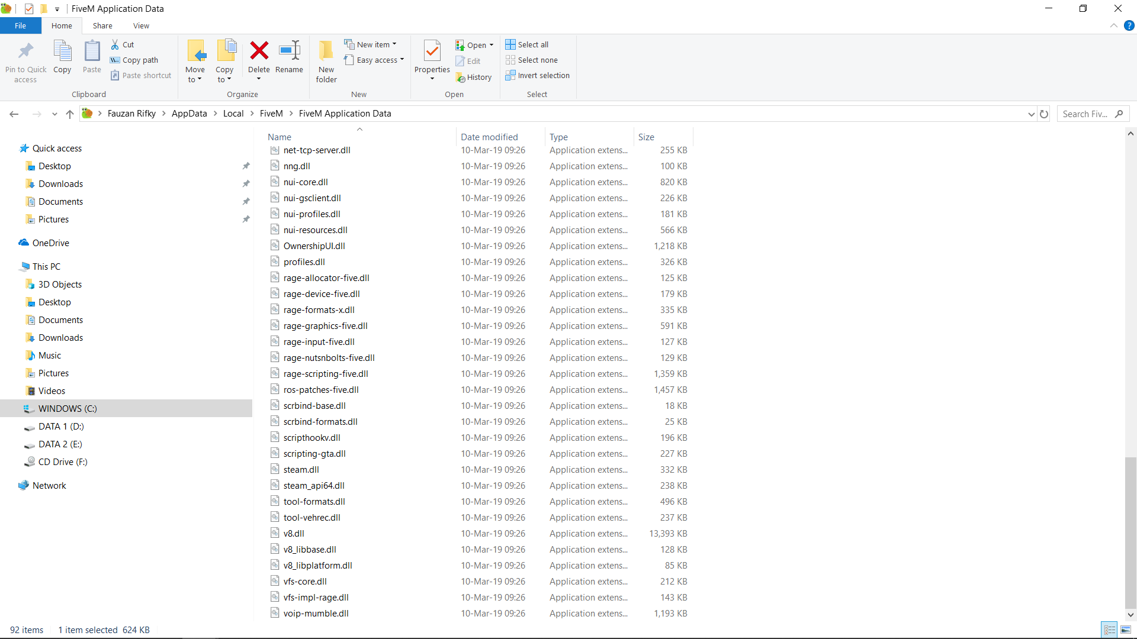Click the red Delete icon in ribbon
The width and height of the screenshot is (1137, 639).
pos(259,51)
